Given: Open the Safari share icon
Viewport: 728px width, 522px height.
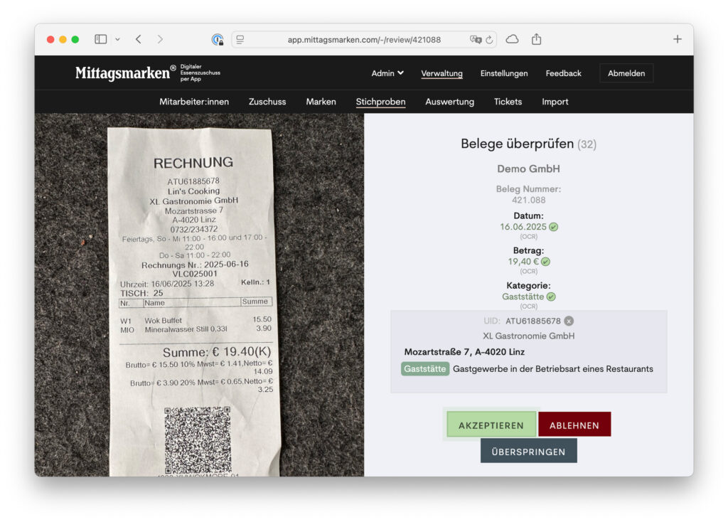Looking at the screenshot, I should click(536, 39).
